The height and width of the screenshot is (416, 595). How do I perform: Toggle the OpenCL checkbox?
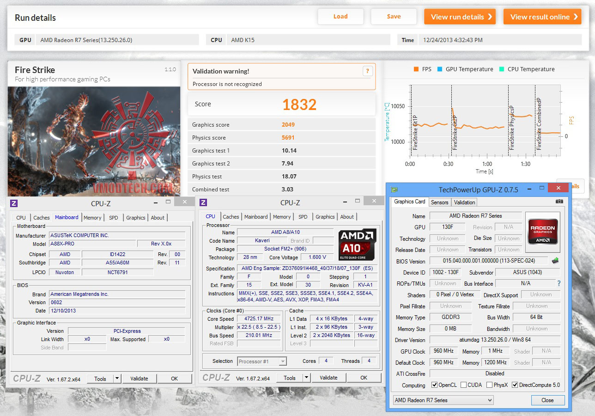click(434, 385)
